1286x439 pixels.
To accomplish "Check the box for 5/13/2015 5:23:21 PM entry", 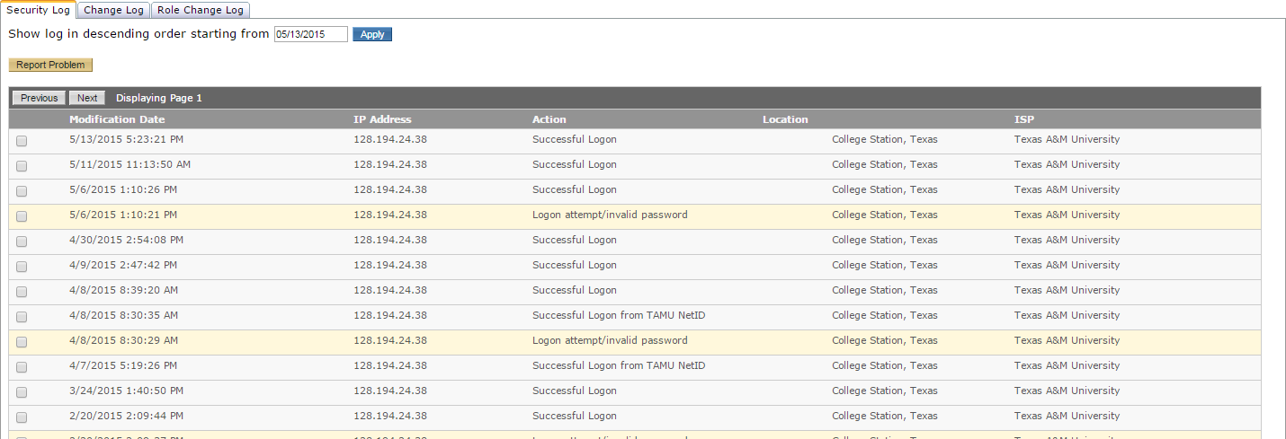I will click(22, 141).
